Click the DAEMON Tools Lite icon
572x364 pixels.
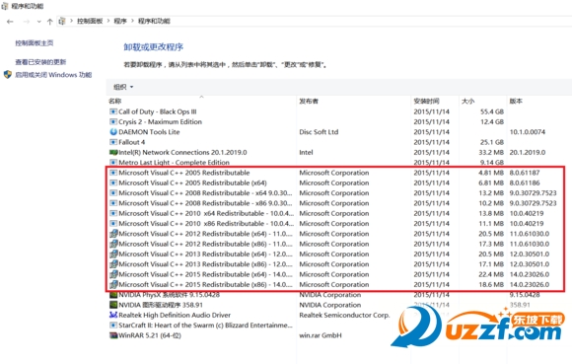point(113,132)
